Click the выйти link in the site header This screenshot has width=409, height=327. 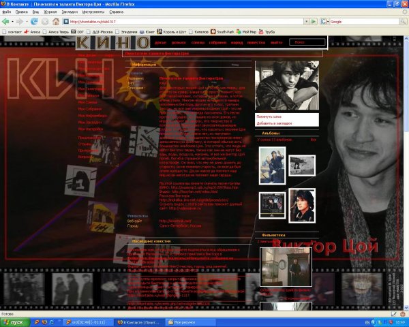276,42
